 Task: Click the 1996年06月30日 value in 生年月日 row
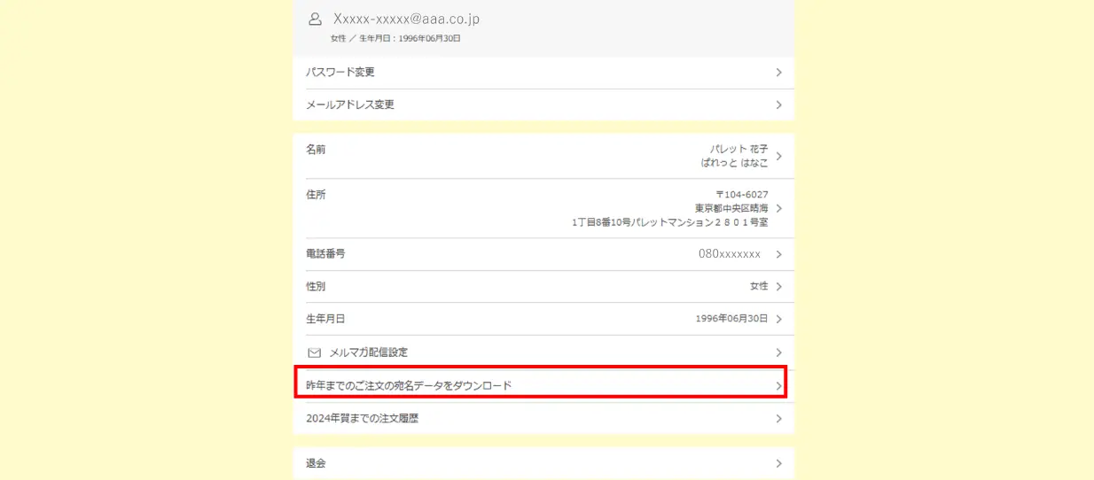tap(731, 319)
